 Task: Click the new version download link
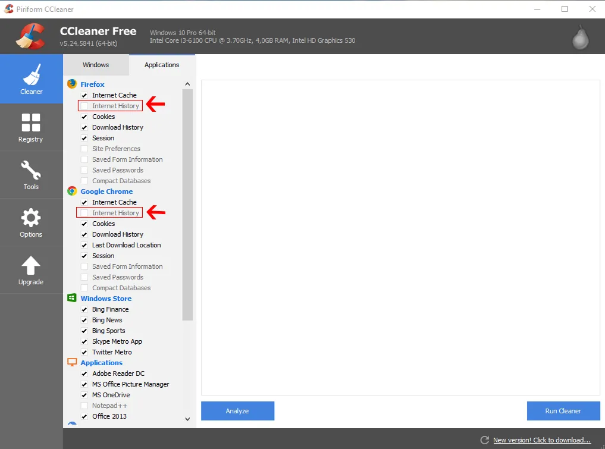[x=541, y=440]
